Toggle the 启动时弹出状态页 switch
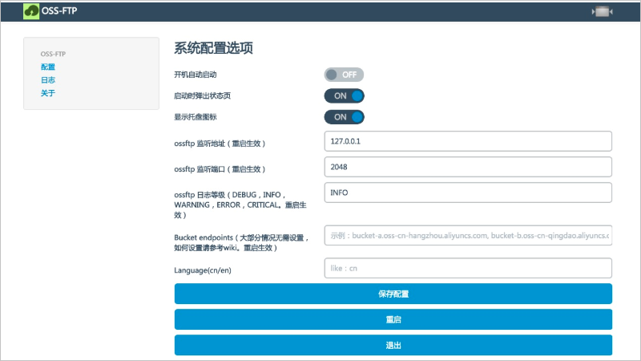Image resolution: width=641 pixels, height=361 pixels. pos(344,95)
